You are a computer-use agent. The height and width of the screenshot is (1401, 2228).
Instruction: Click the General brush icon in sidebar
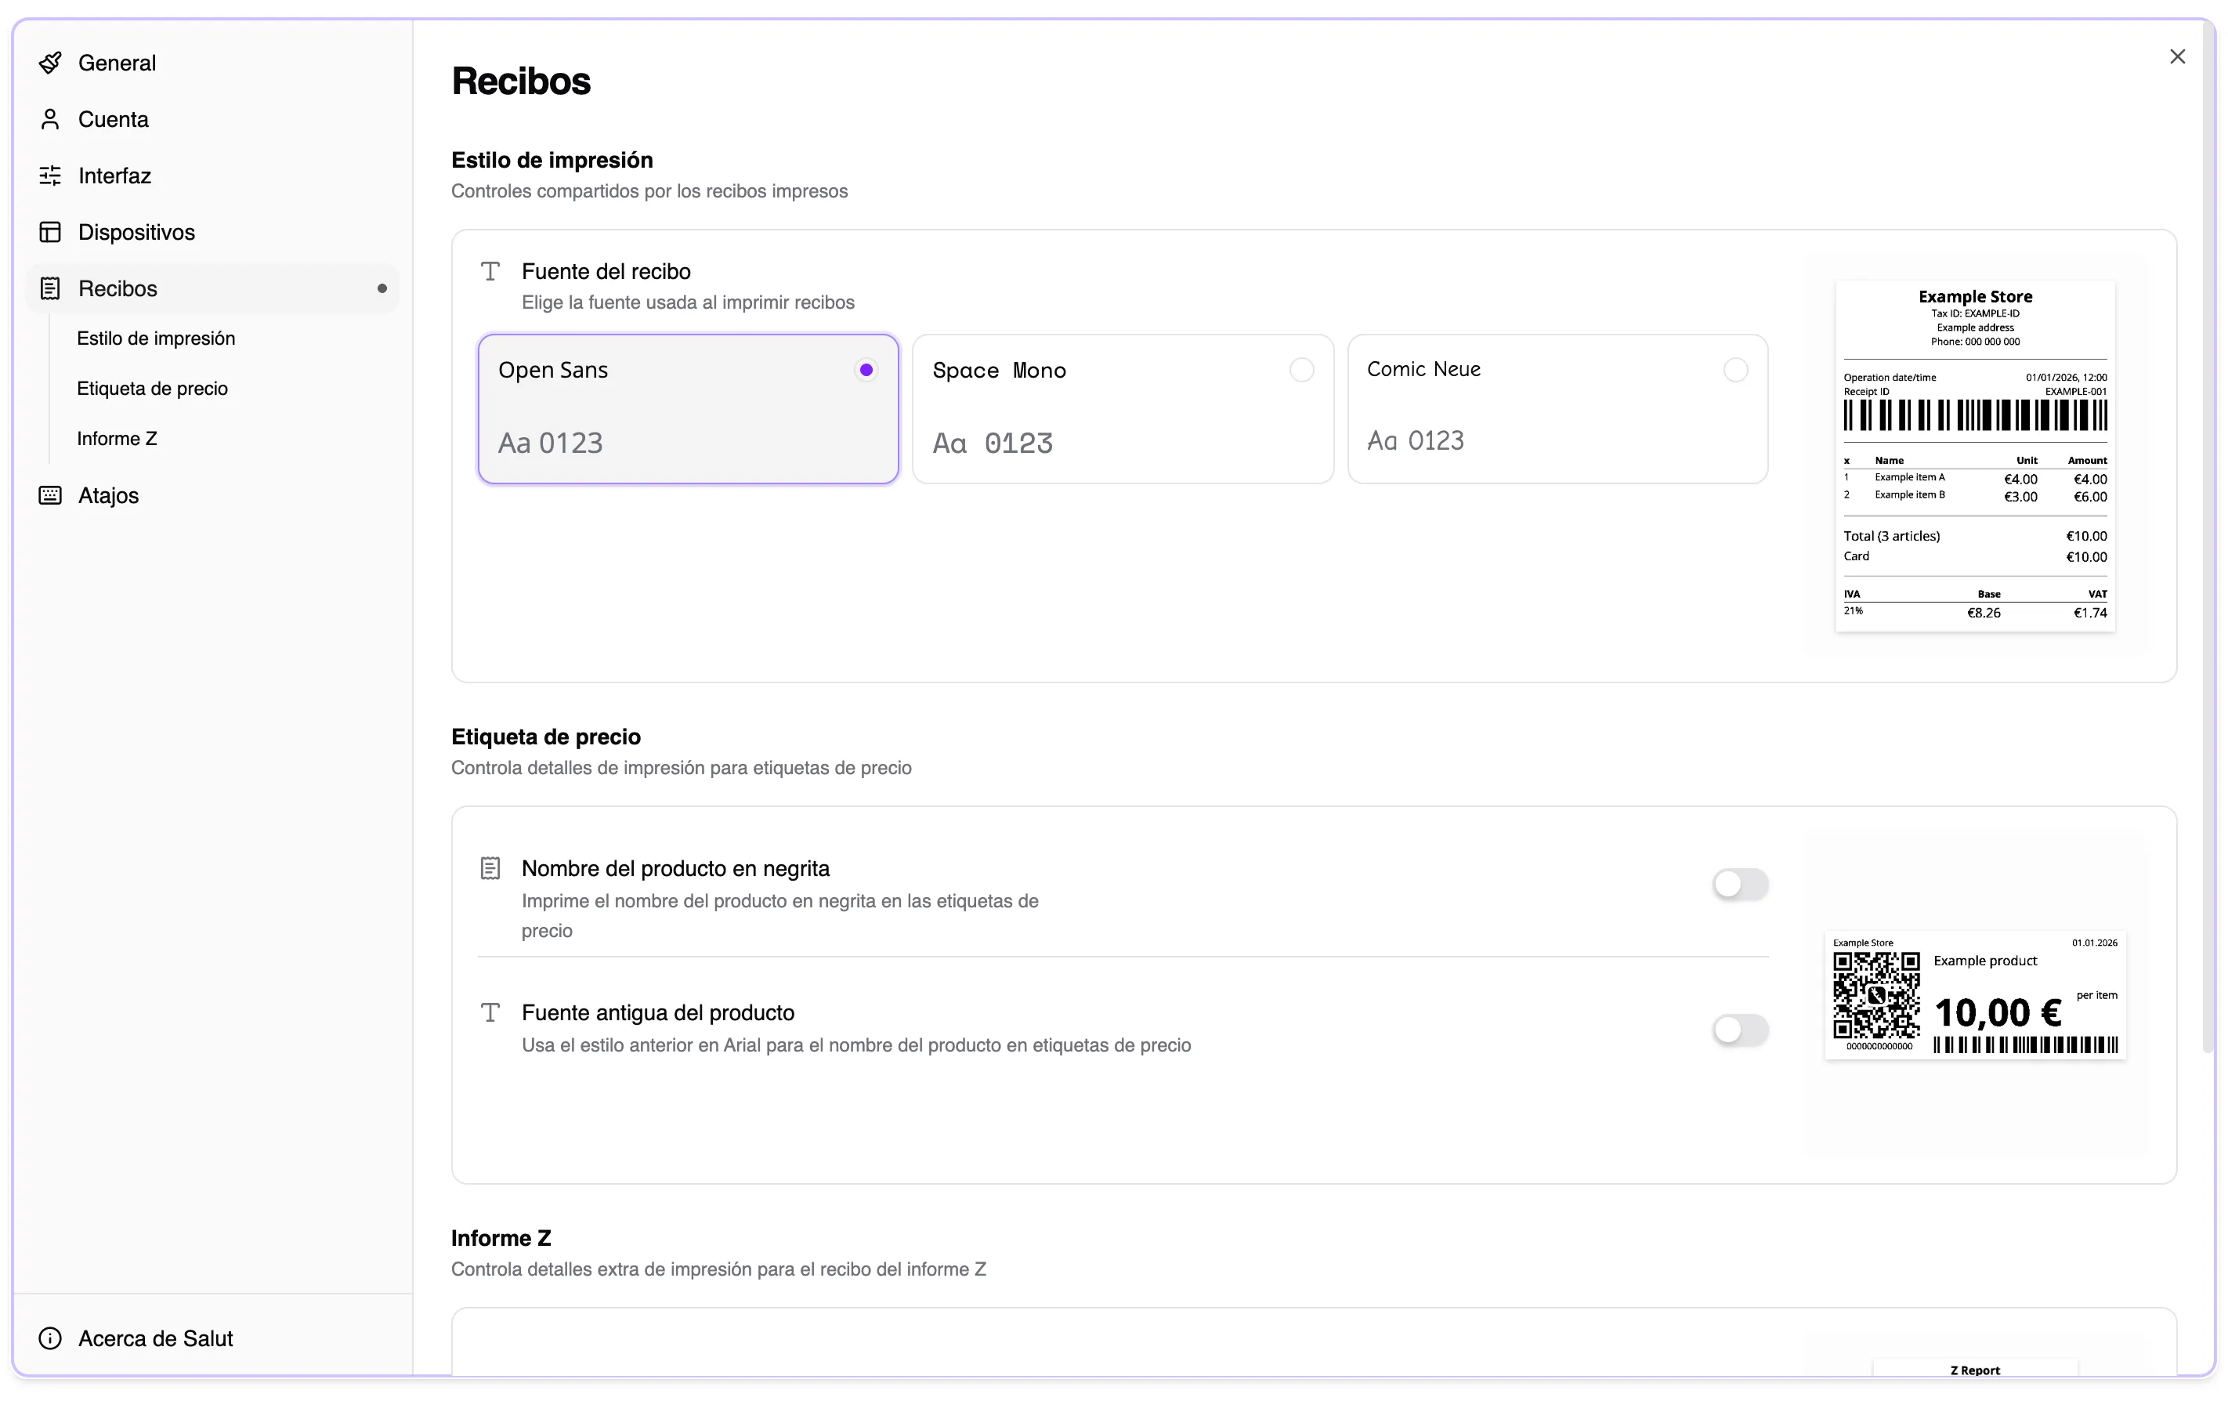coord(50,63)
